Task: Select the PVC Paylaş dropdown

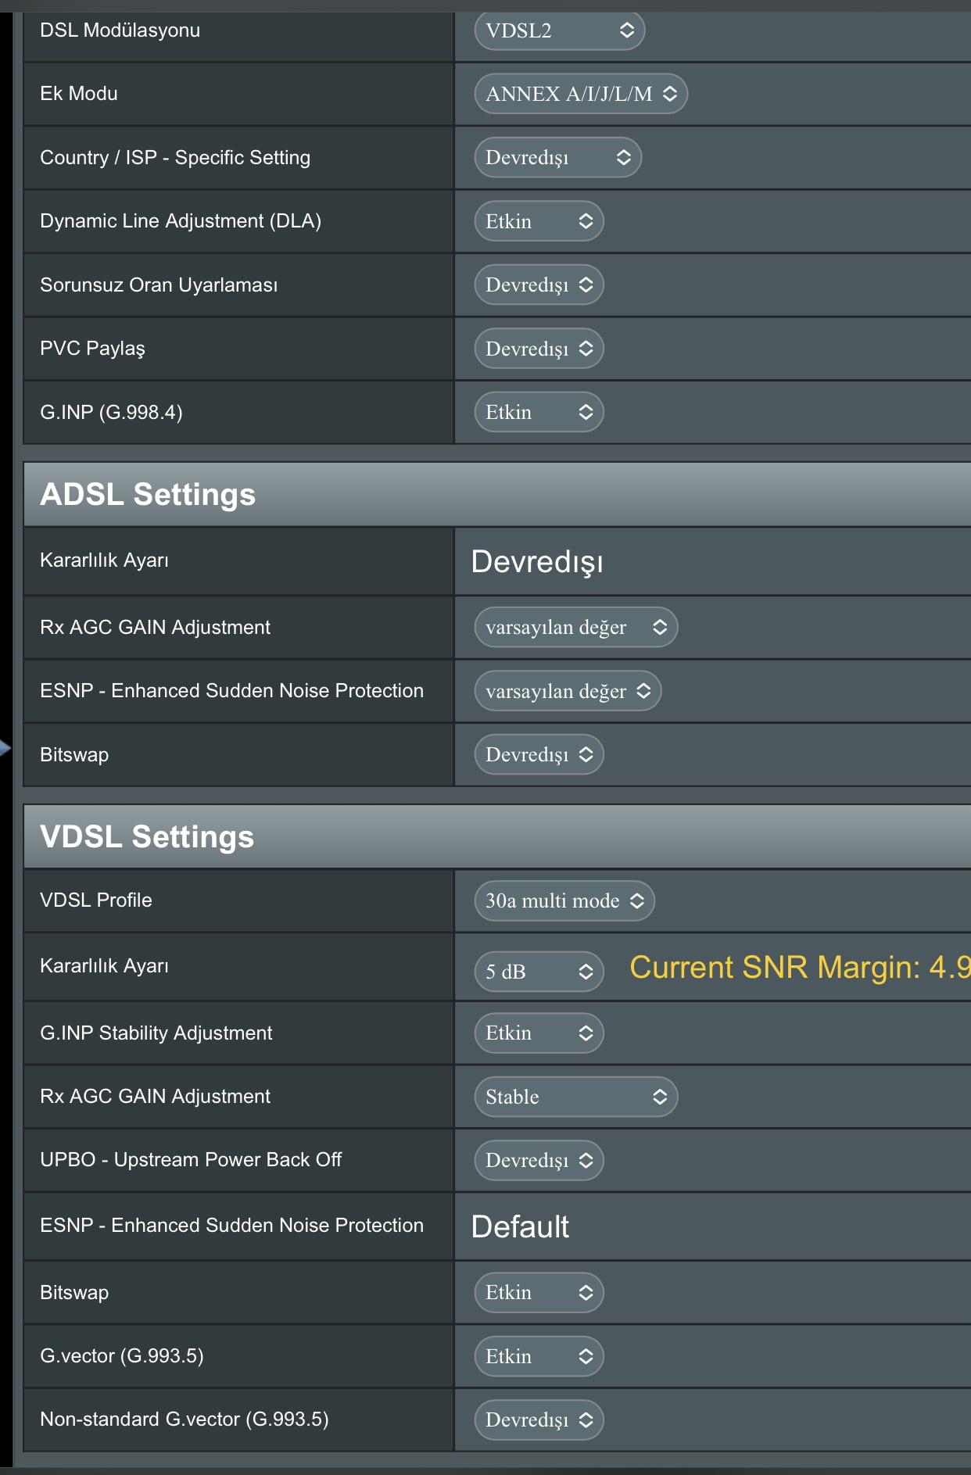Action: point(539,349)
